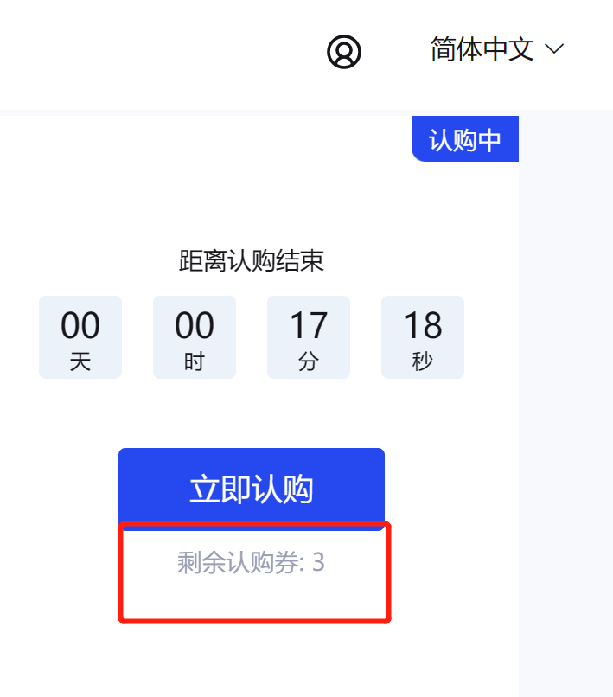
Task: Click the blue 认购中 status badge
Action: pyautogui.click(x=465, y=139)
